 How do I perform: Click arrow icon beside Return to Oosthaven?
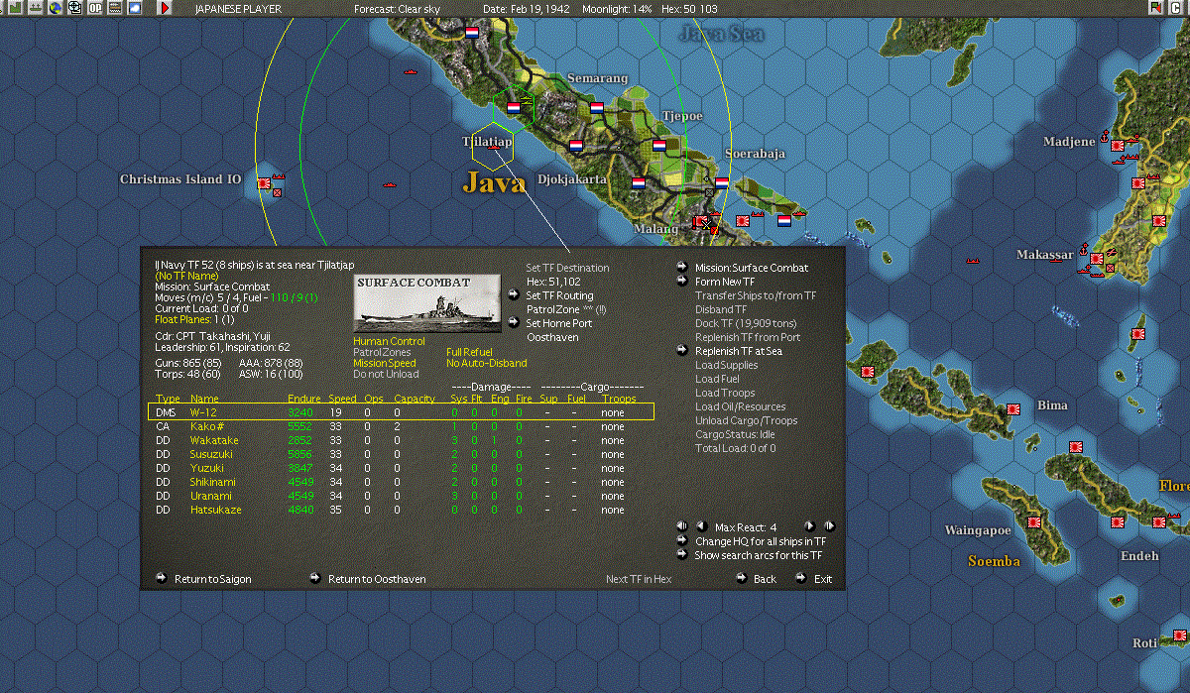tap(315, 578)
